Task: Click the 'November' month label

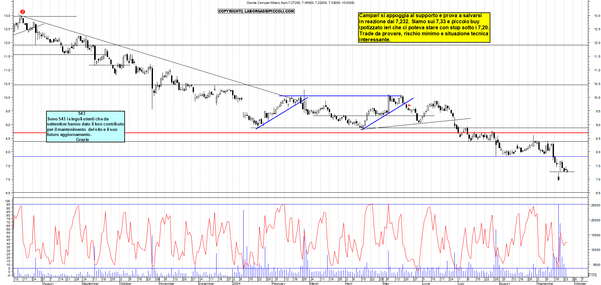Action: (167, 283)
